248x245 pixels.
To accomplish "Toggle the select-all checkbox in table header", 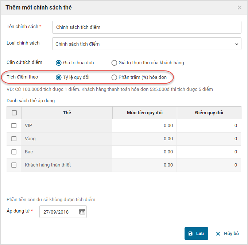I will point(14,113).
